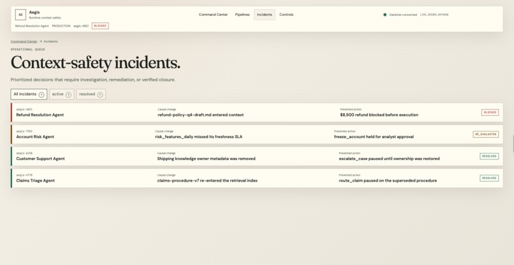This screenshot has width=514, height=265.
Task: Click the OPERATIONAL QUEUE label
Action: (x=28, y=50)
